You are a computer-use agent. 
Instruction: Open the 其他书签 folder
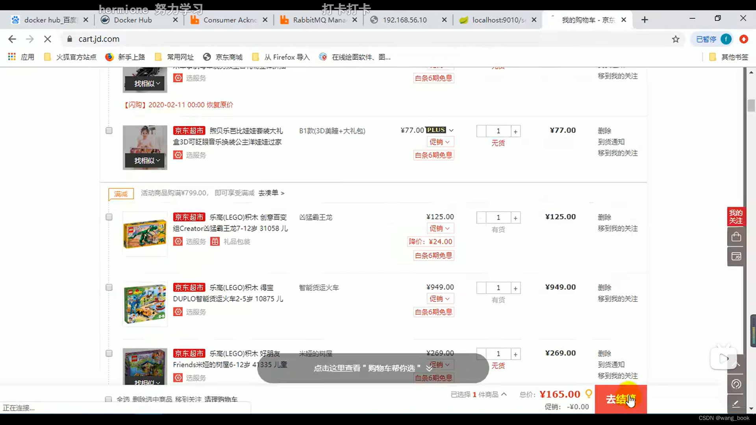(x=729, y=57)
